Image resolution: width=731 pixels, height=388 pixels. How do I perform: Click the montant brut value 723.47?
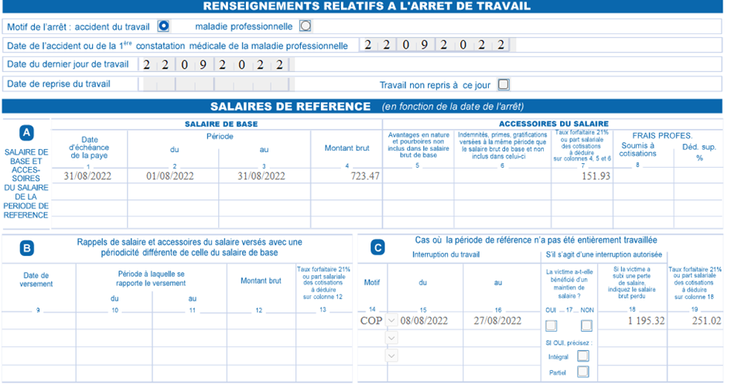365,176
